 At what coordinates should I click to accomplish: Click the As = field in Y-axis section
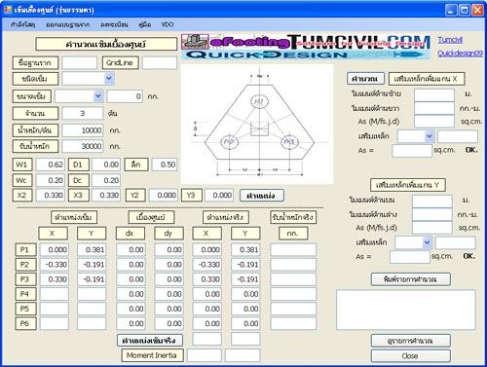(x=410, y=257)
